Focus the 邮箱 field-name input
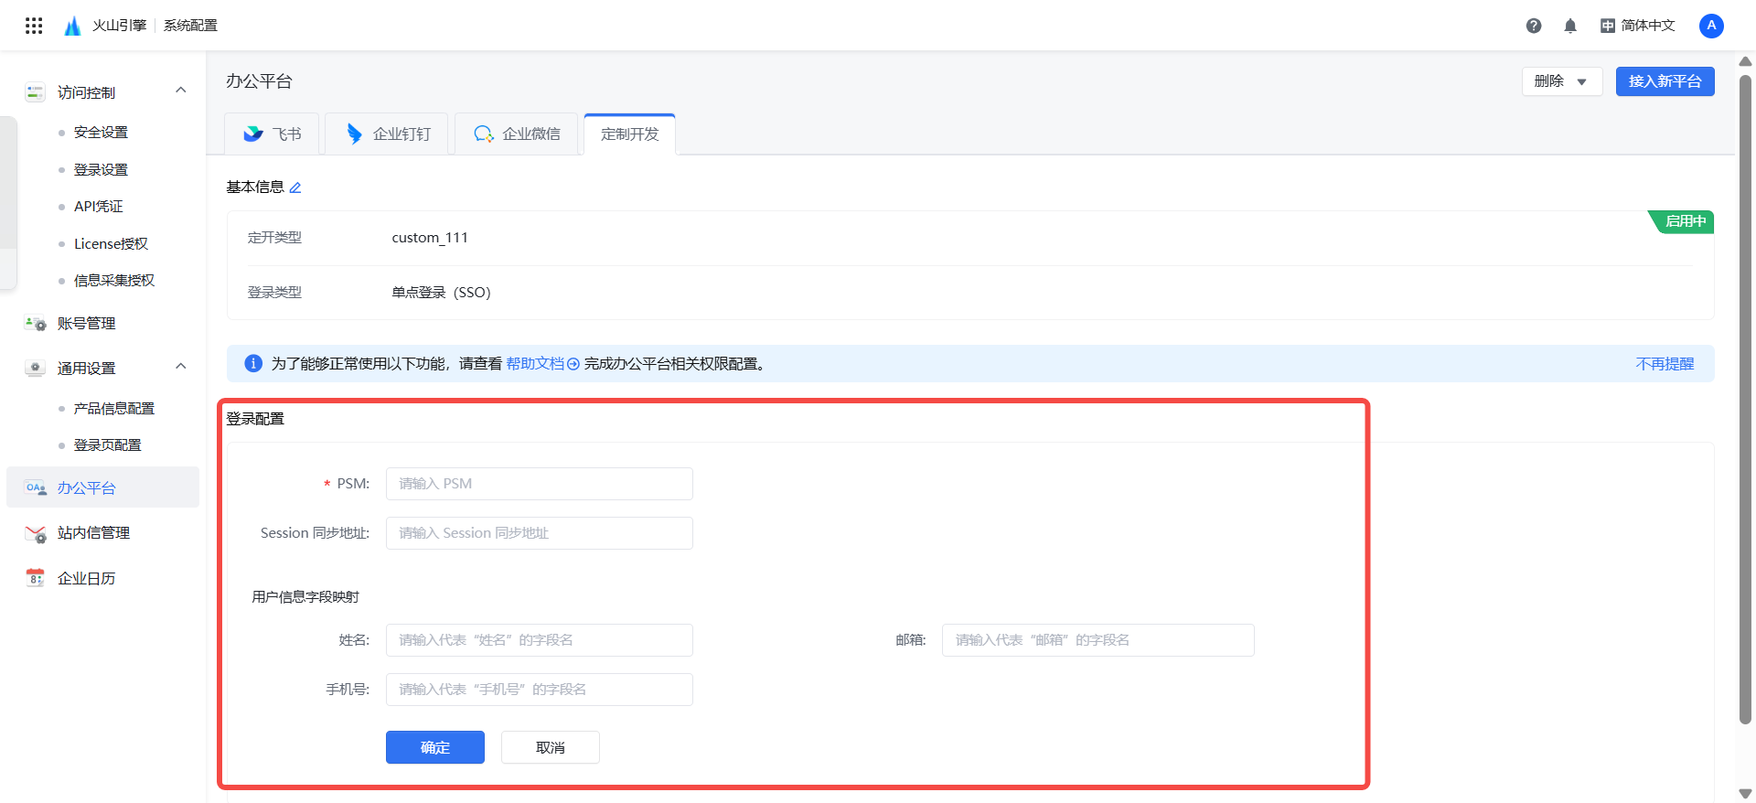The height and width of the screenshot is (803, 1756). pyautogui.click(x=1097, y=640)
